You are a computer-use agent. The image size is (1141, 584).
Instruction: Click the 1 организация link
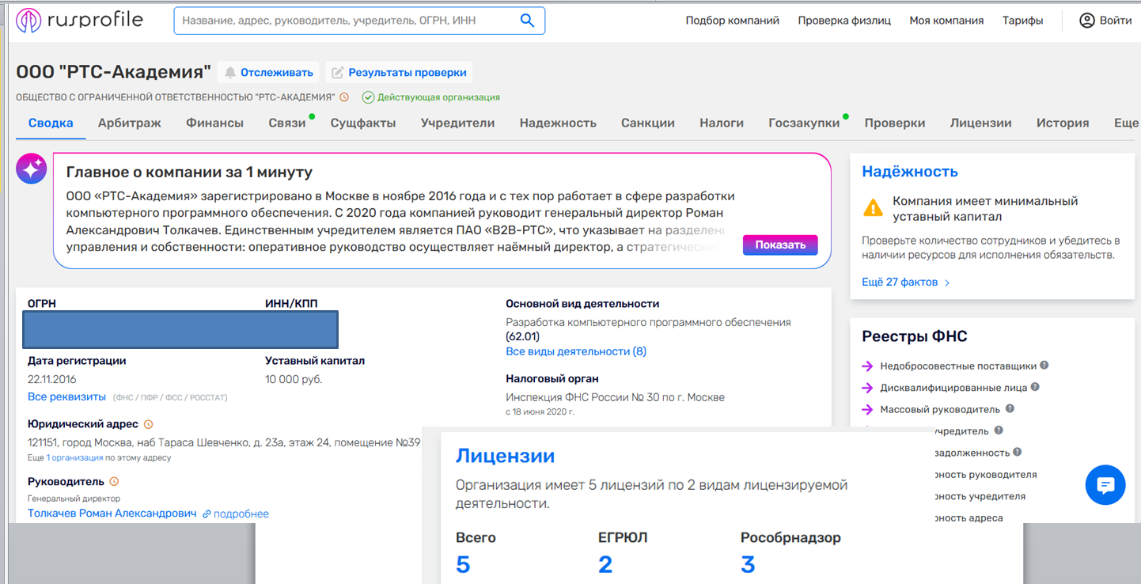pos(74,458)
